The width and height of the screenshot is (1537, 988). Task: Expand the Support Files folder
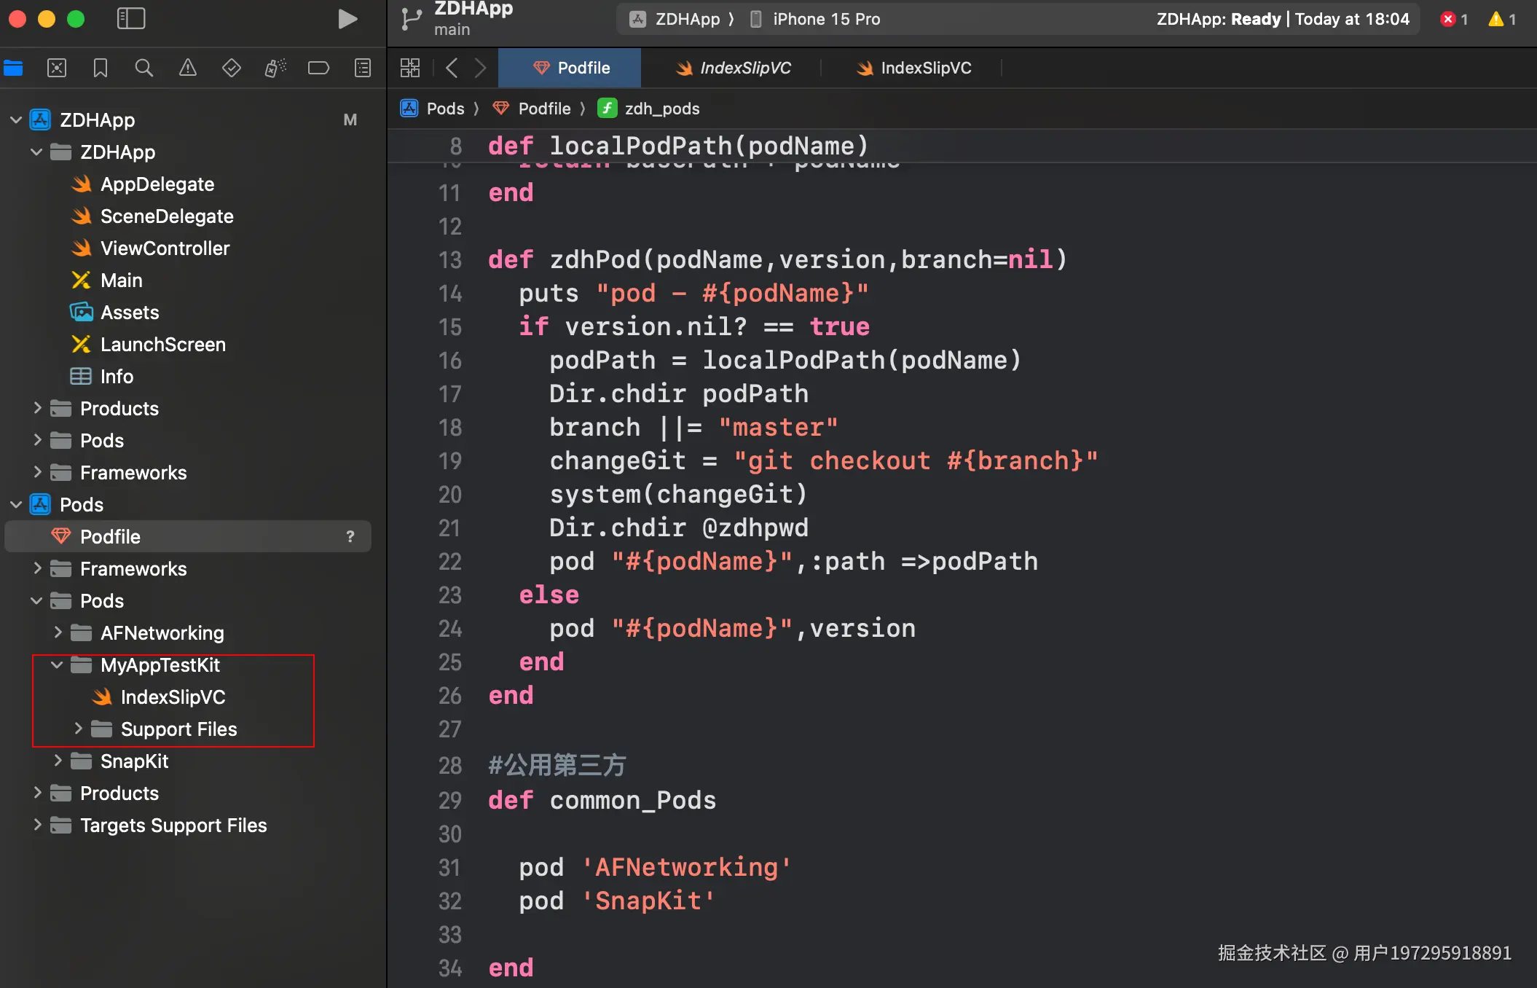[78, 729]
